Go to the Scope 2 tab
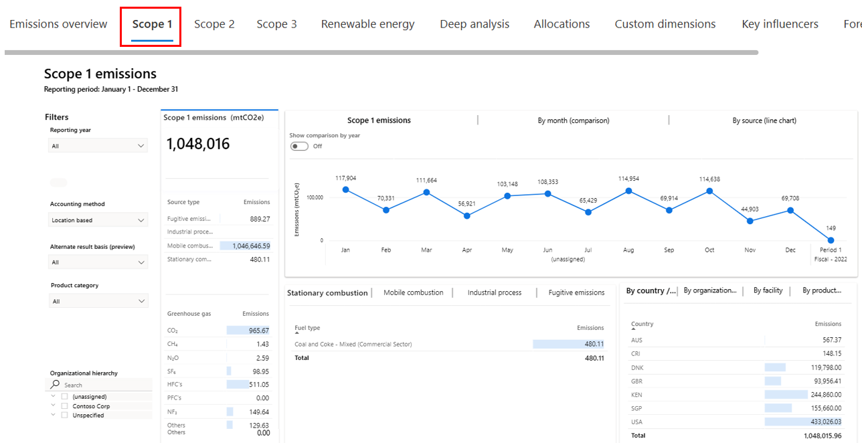This screenshot has width=862, height=443. 214,24
